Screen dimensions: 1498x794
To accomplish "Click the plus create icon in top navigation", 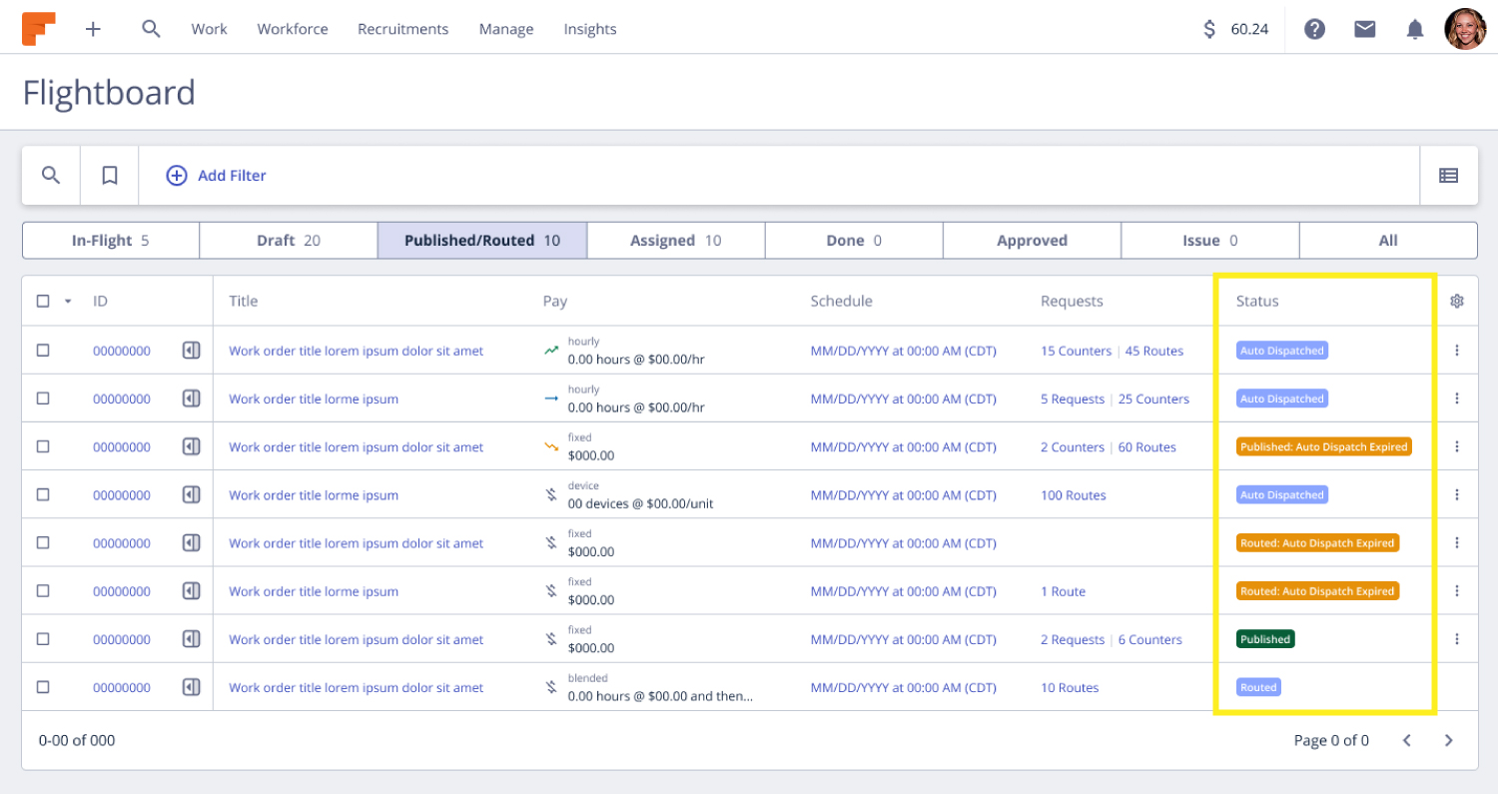I will [93, 29].
